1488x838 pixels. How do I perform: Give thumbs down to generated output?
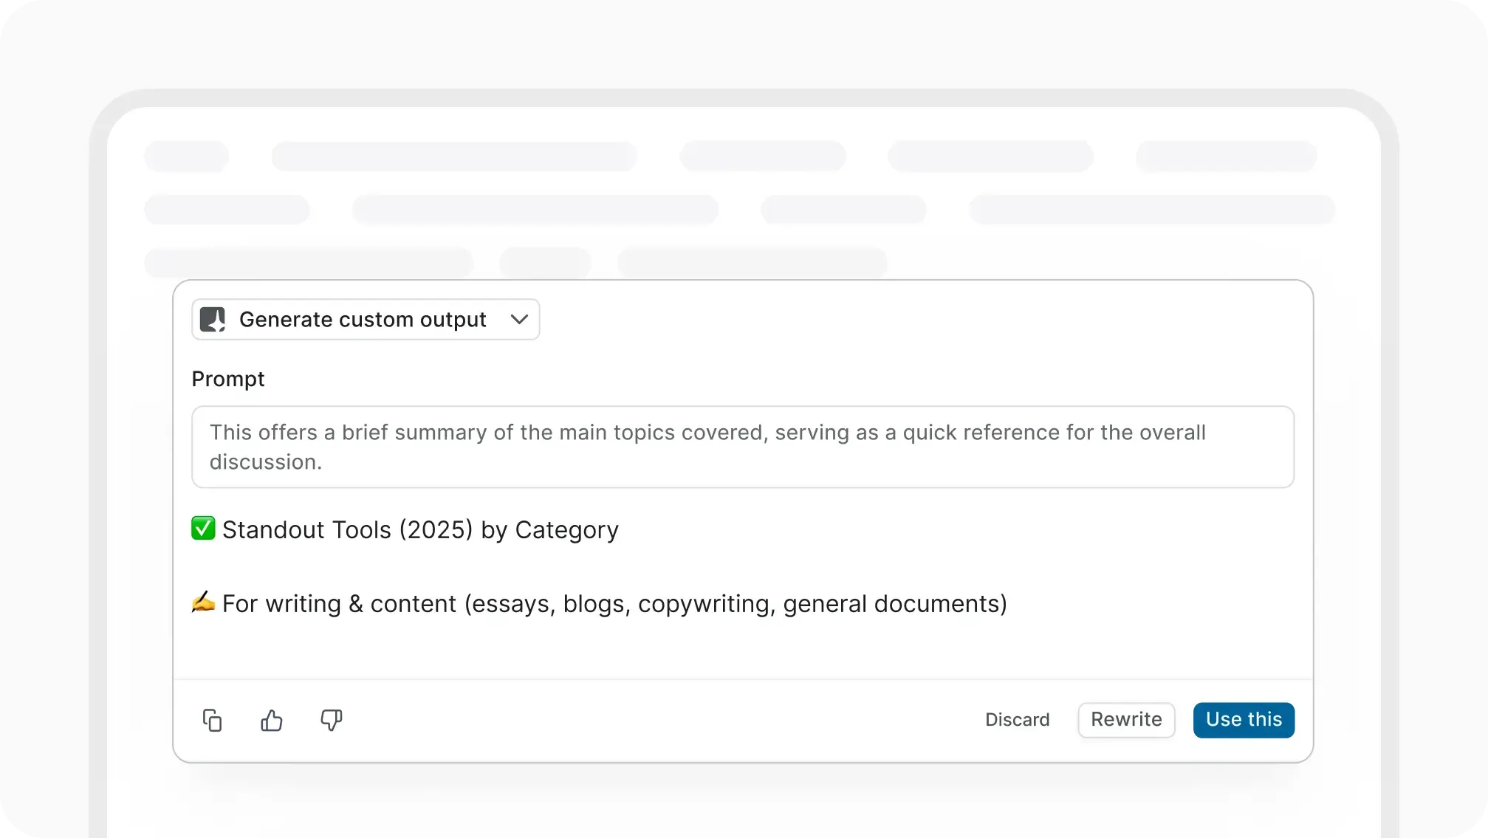point(331,720)
